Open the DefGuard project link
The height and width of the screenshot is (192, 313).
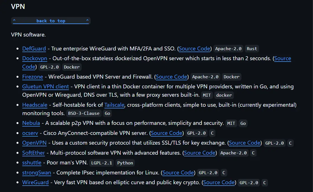34,48
